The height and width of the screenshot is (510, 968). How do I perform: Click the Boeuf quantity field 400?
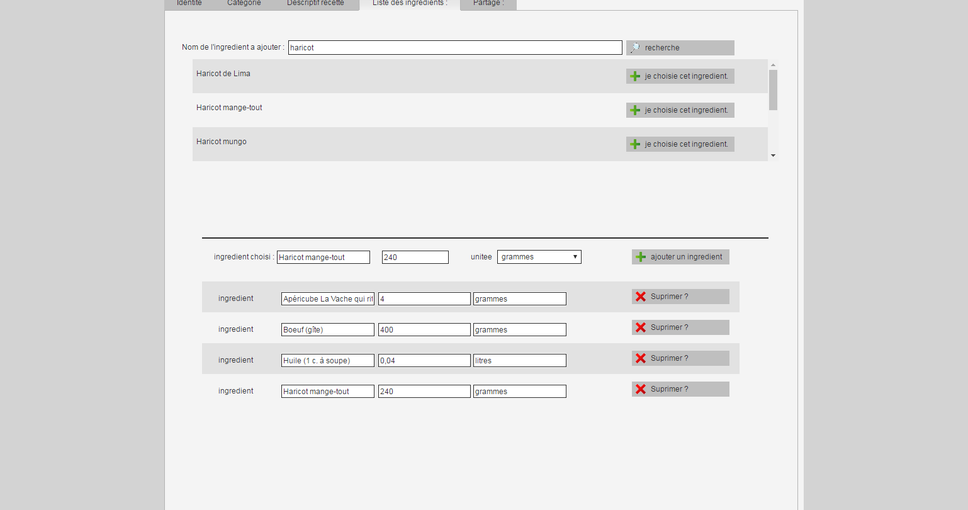pos(424,329)
